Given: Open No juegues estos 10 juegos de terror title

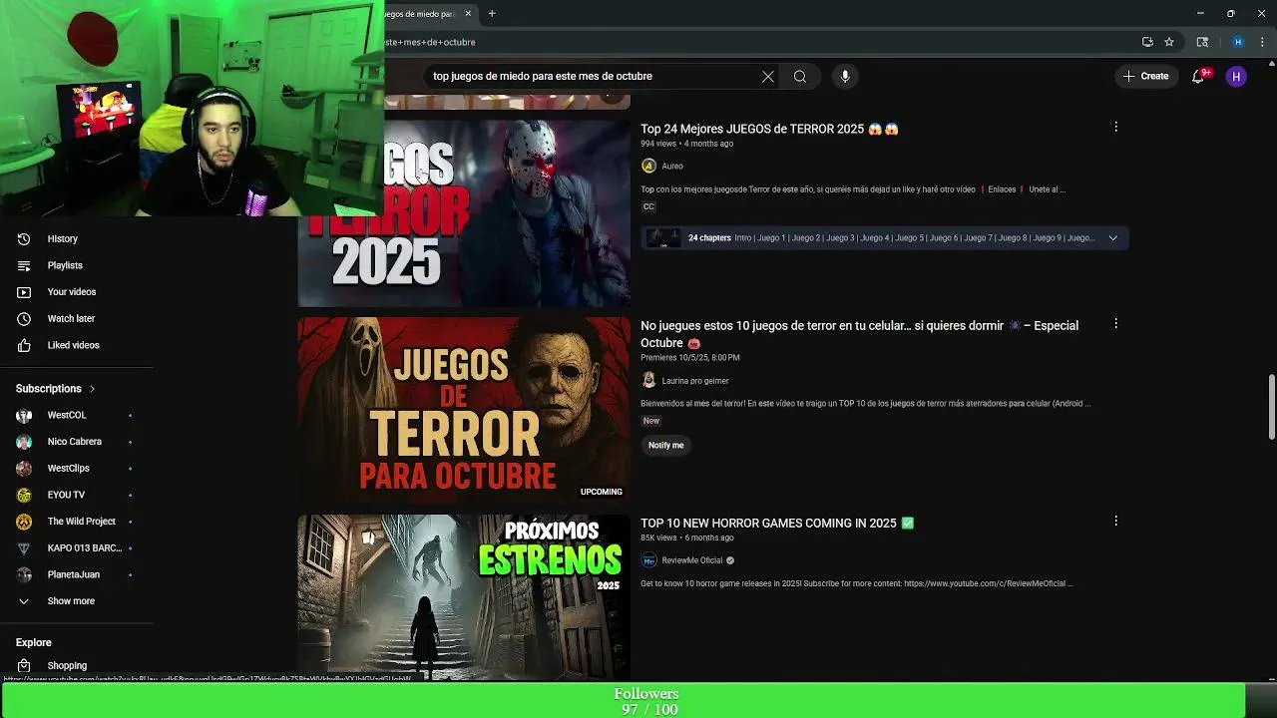Looking at the screenshot, I should pos(859,334).
